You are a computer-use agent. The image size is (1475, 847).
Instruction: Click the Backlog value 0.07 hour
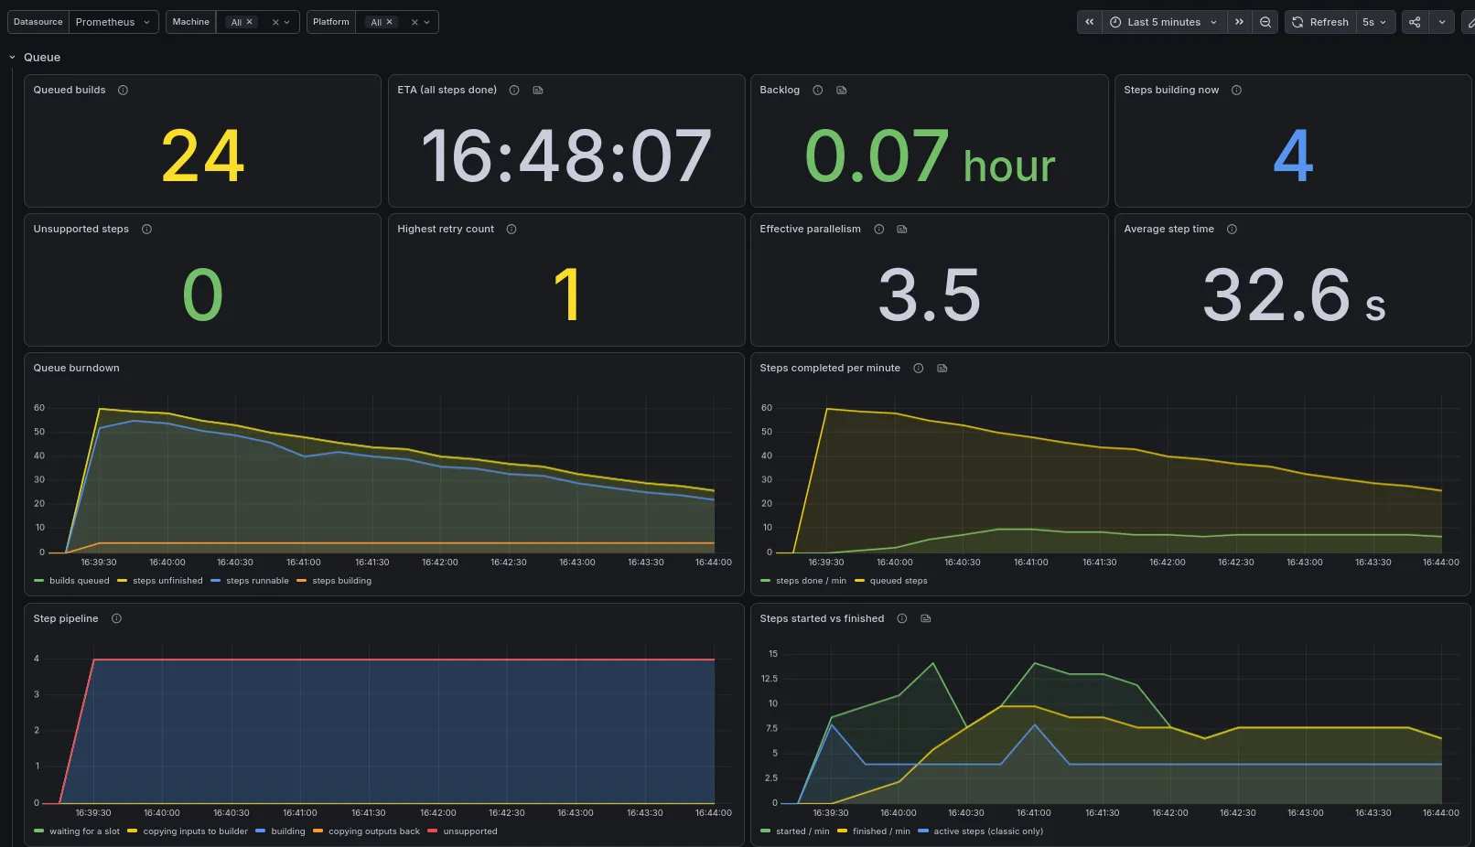[930, 155]
